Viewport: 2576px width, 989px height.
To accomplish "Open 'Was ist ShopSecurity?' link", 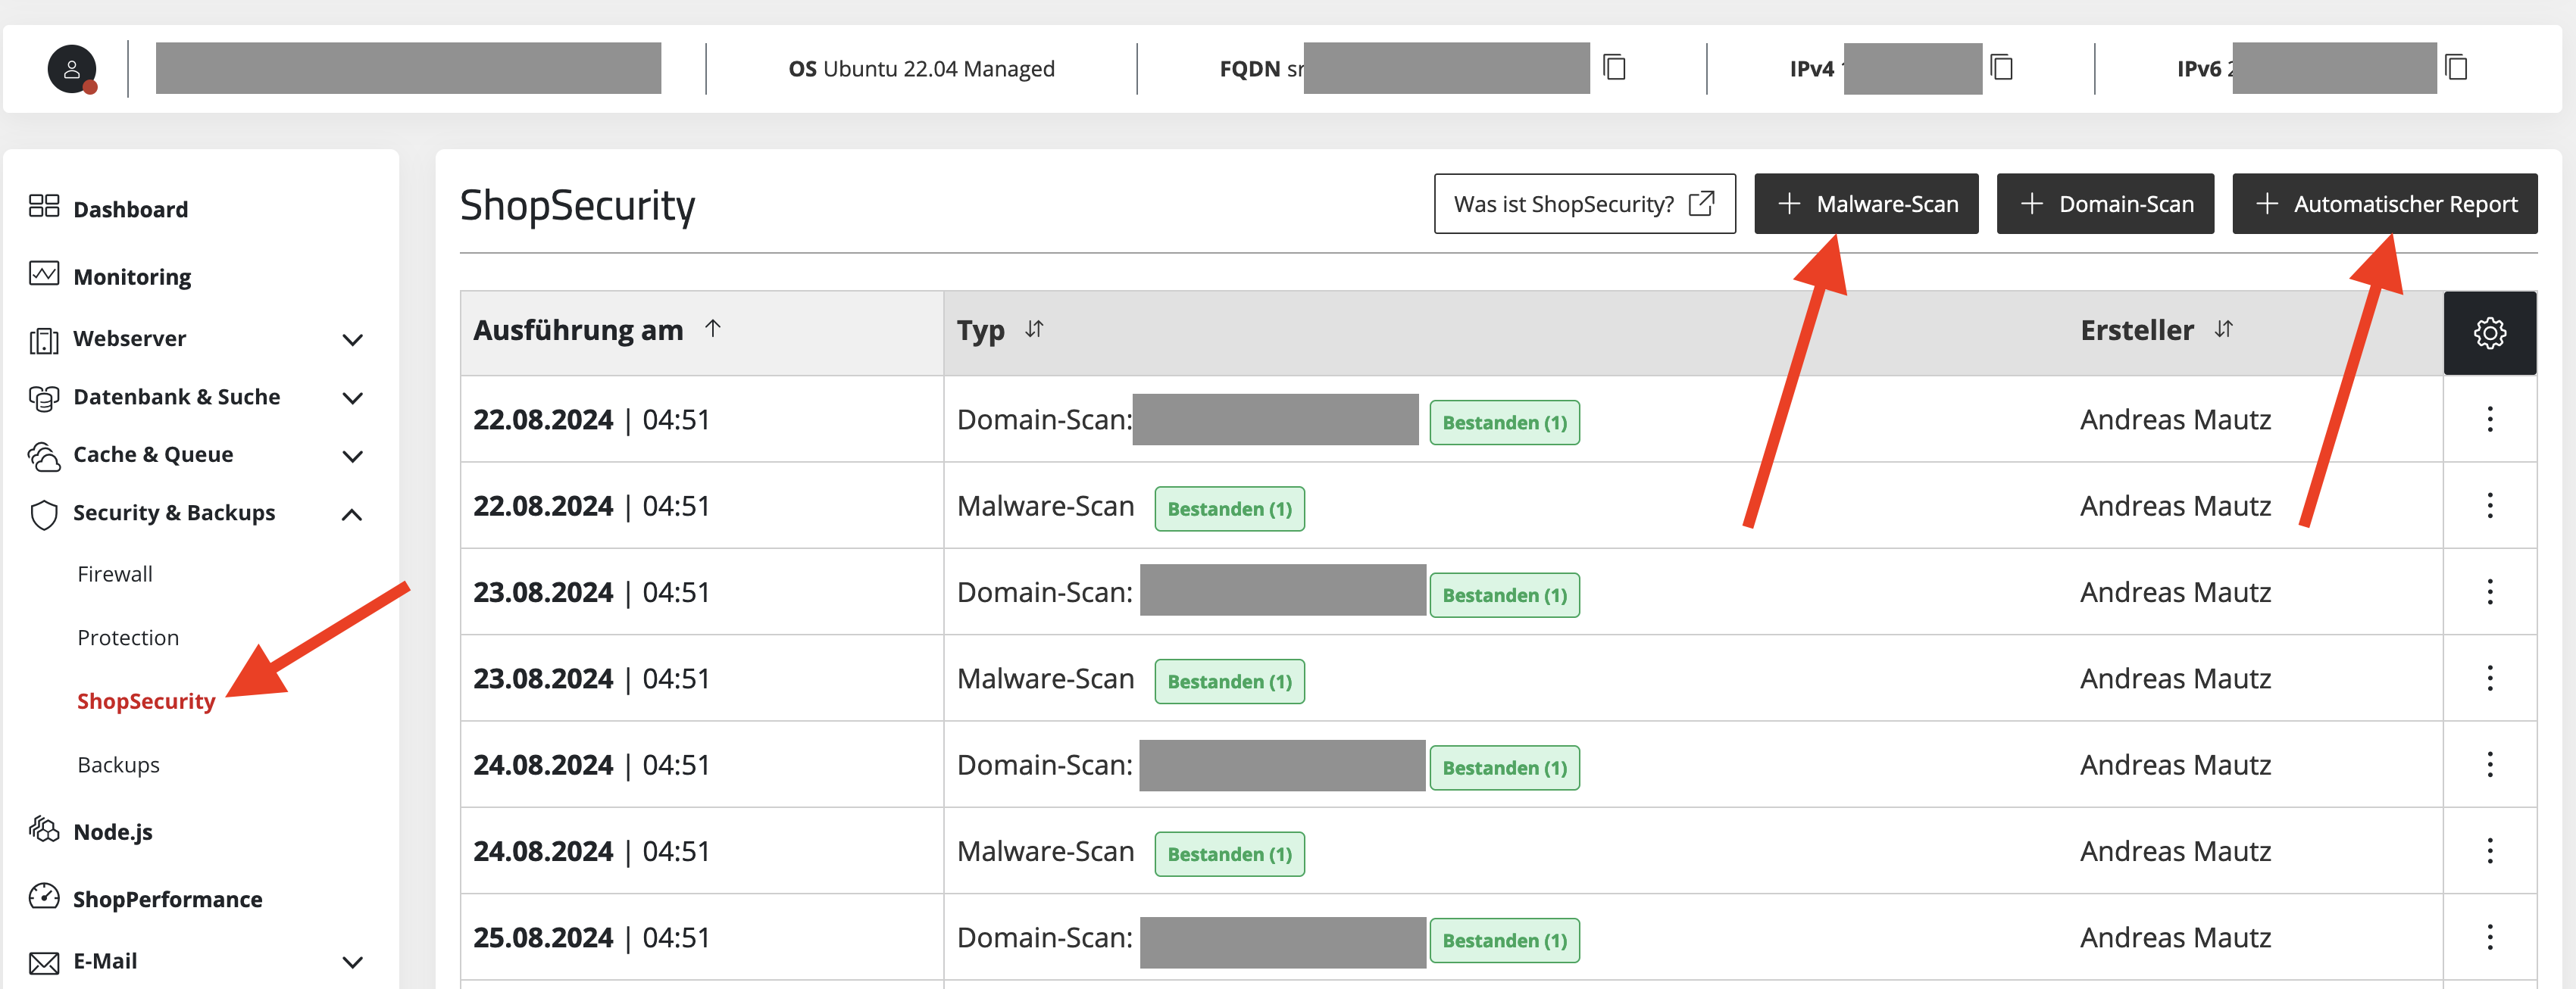I will pyautogui.click(x=1584, y=204).
